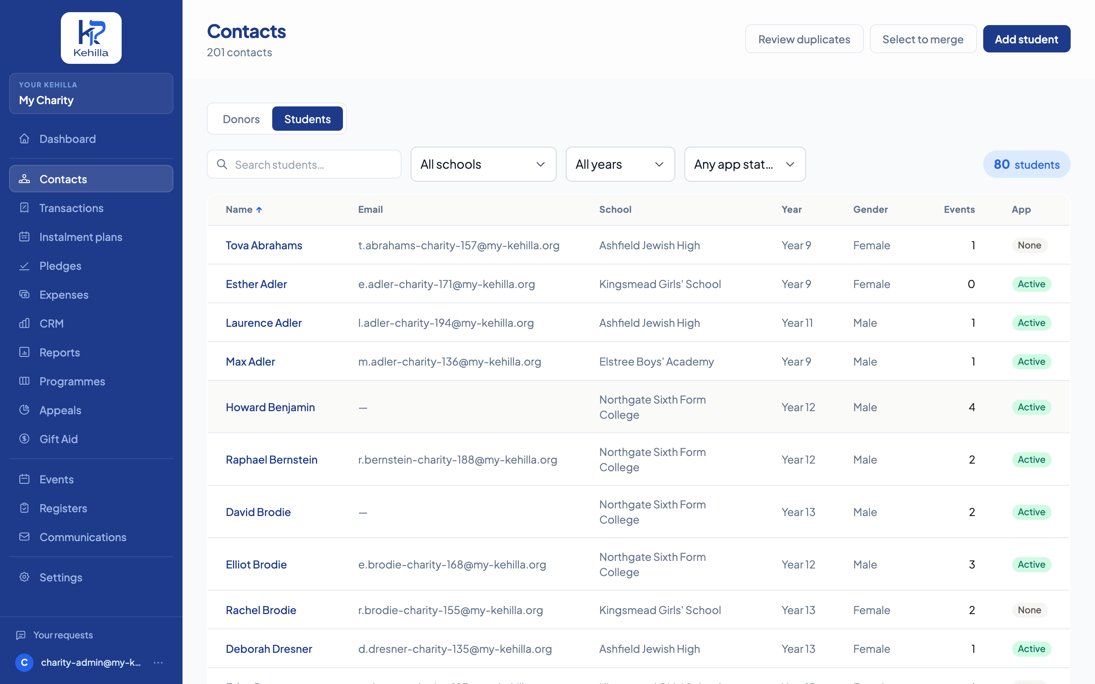The height and width of the screenshot is (684, 1095).
Task: Open the Deborah Dresner contact
Action: pyautogui.click(x=269, y=649)
